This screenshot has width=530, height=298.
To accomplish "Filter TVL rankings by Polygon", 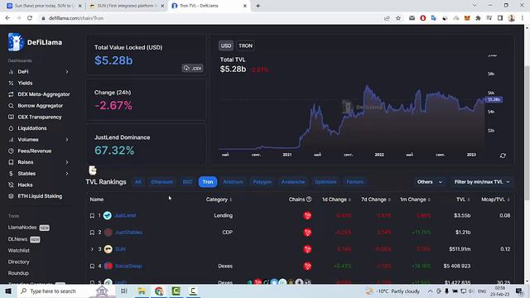I will [x=262, y=182].
